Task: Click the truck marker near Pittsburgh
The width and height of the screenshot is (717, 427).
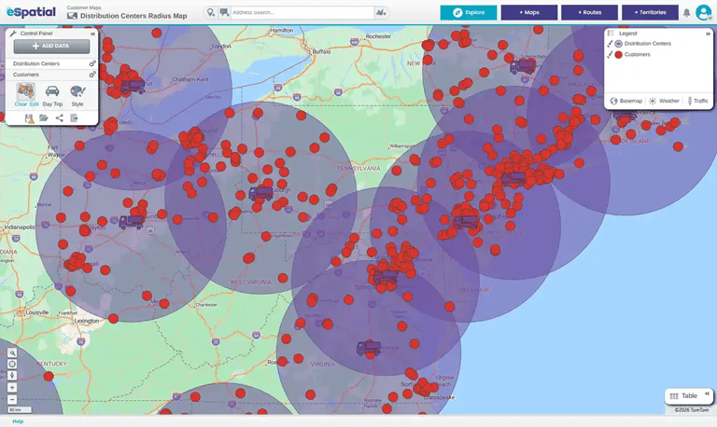Action: tap(261, 194)
